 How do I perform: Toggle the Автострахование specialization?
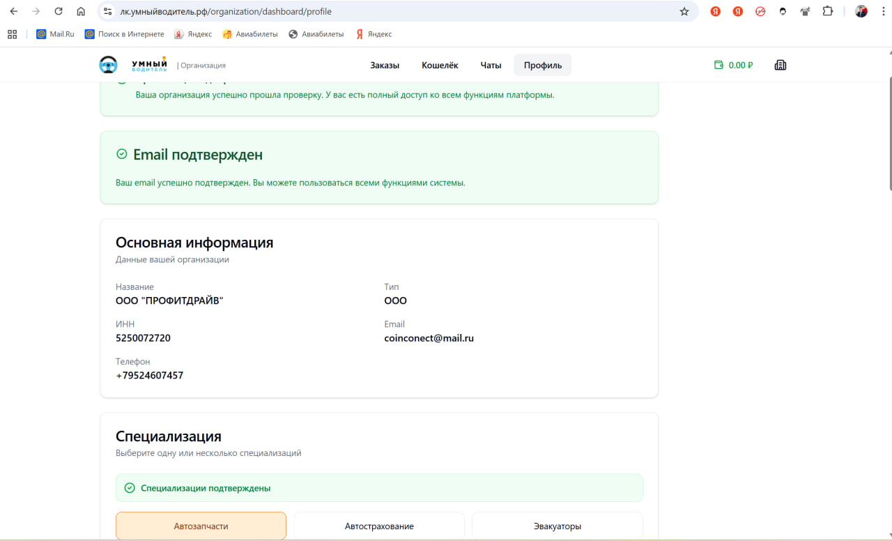[379, 526]
